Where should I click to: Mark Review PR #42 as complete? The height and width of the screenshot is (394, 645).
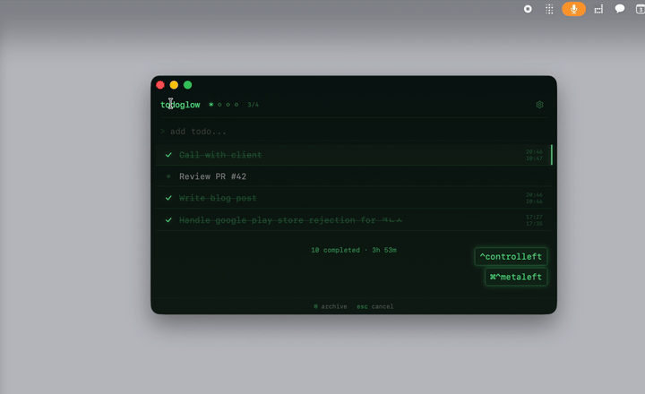tap(168, 176)
